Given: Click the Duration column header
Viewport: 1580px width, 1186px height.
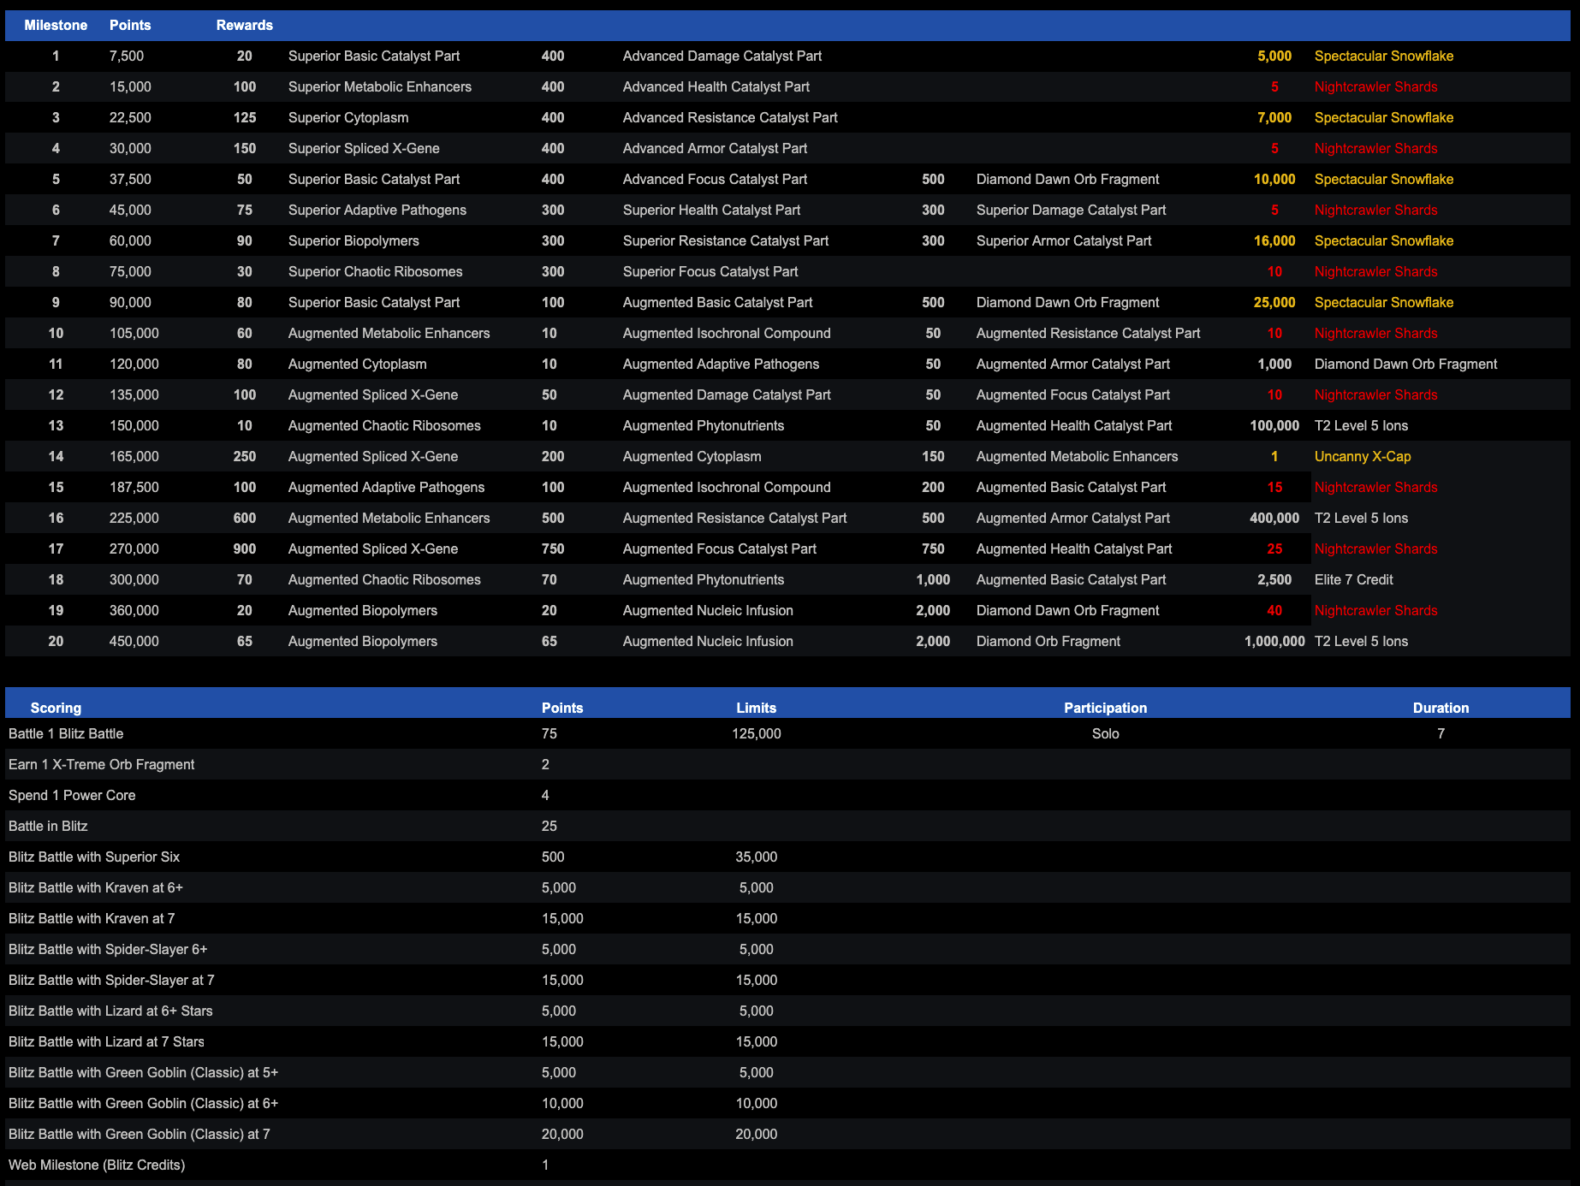Looking at the screenshot, I should [x=1440, y=708].
